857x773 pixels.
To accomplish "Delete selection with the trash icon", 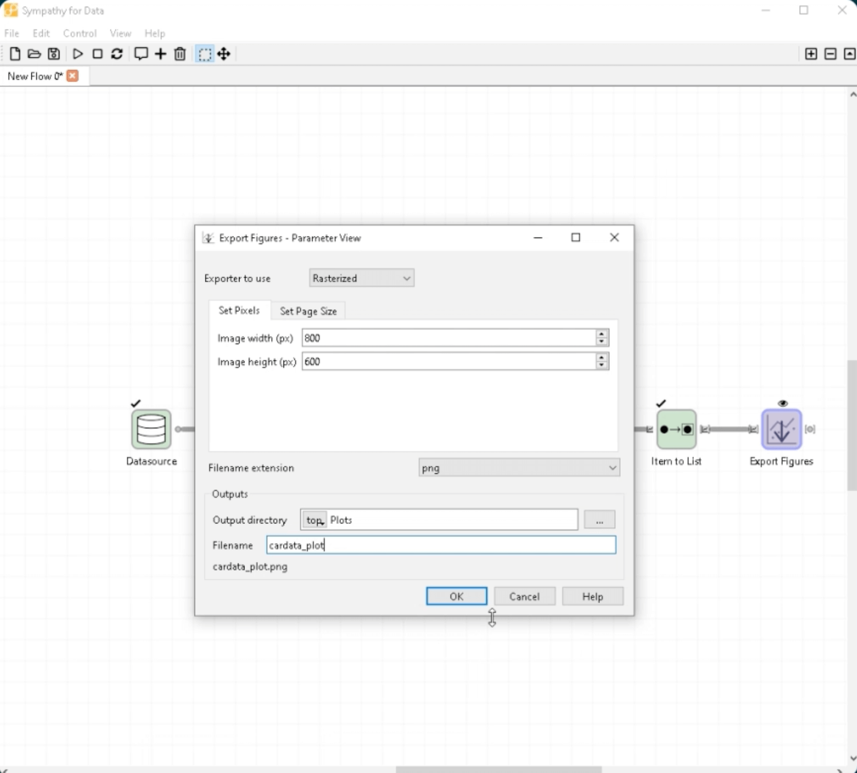I will (180, 54).
